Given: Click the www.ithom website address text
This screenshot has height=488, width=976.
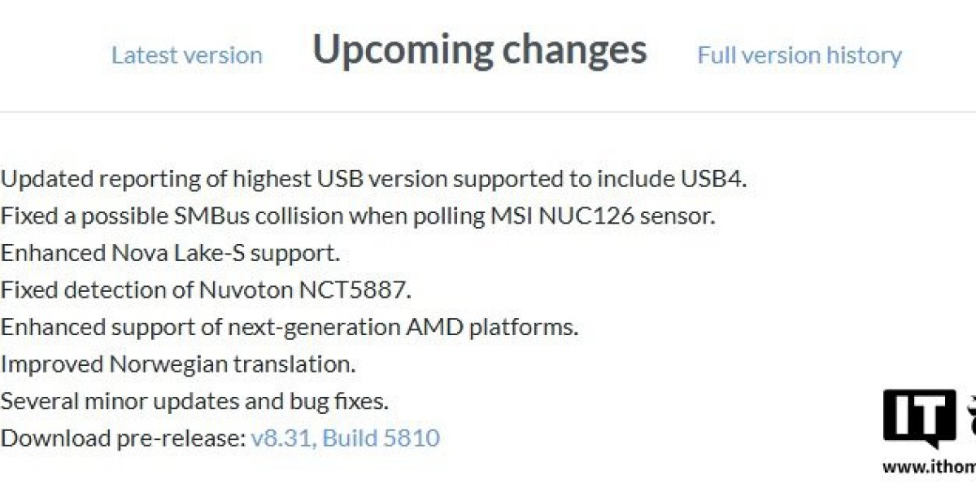Looking at the screenshot, I should point(929,467).
